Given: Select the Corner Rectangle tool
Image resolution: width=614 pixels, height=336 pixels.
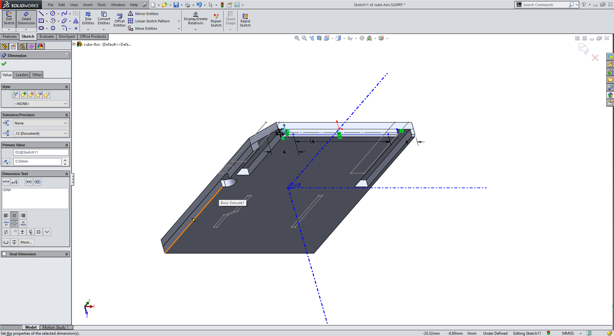Looking at the screenshot, I should [41, 21].
